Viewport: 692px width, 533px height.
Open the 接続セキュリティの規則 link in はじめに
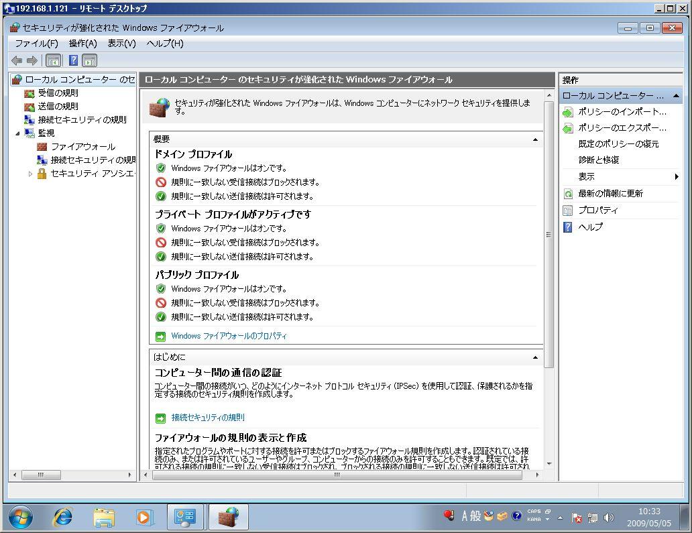click(208, 418)
